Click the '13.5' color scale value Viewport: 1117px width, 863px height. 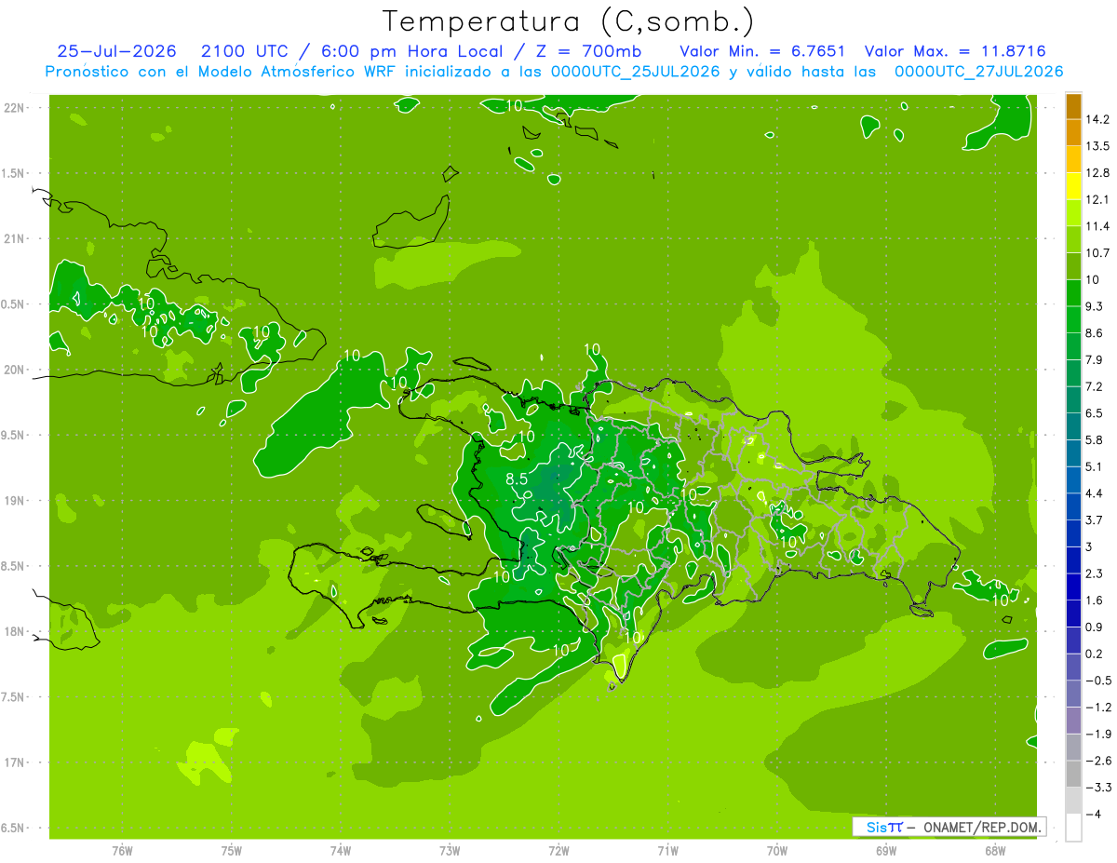(x=1097, y=146)
